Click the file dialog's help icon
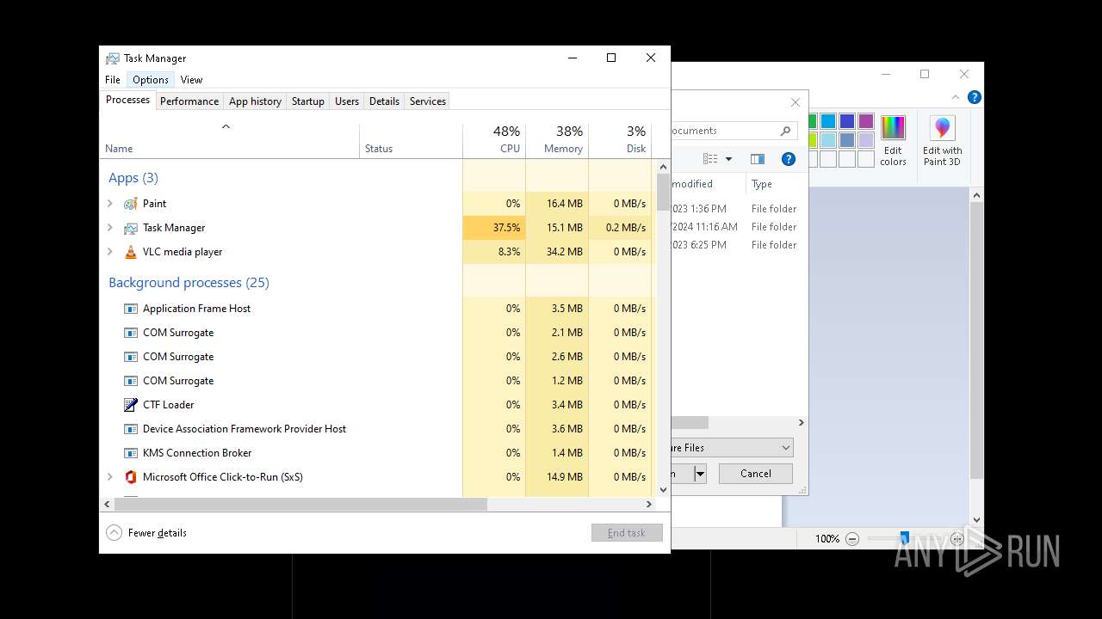This screenshot has width=1102, height=619. (x=788, y=159)
